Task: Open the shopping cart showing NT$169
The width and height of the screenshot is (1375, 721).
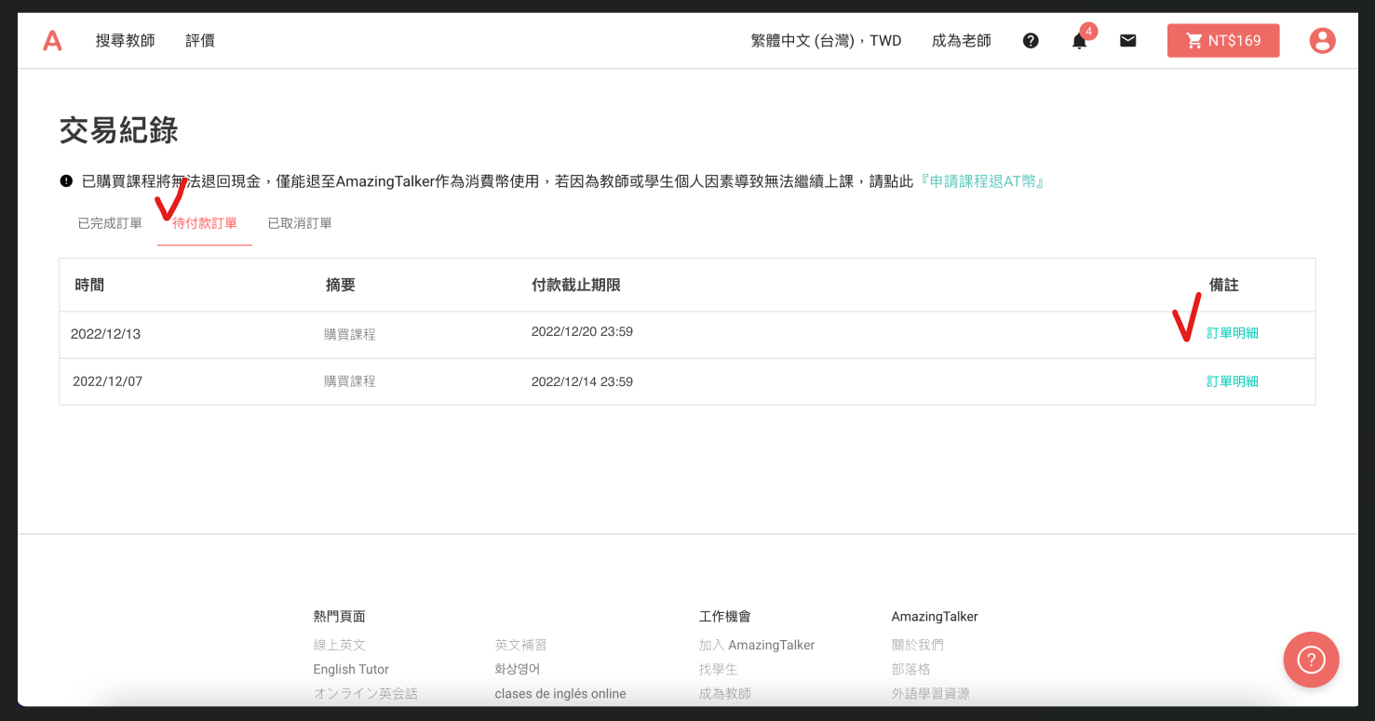Action: tap(1223, 40)
